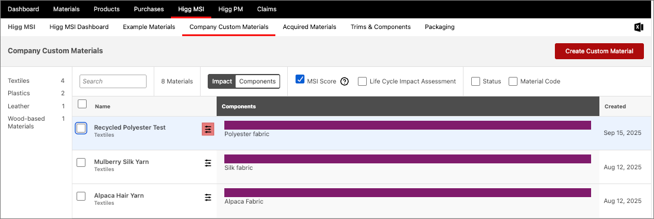Click the 'Alpaca Fabric' component label
This screenshot has height=219, width=654.
point(244,201)
